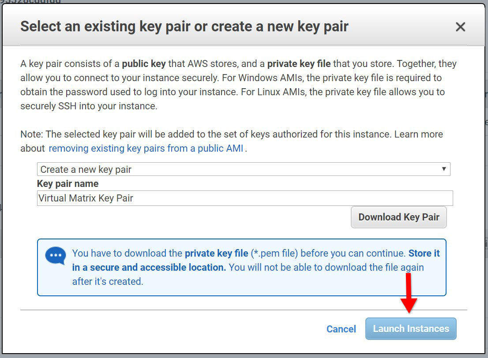Click the note about authorized keys for this instance

pyautogui.click(x=231, y=134)
